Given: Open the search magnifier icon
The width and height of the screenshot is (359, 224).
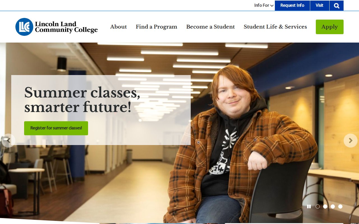Looking at the screenshot, I should point(337,6).
